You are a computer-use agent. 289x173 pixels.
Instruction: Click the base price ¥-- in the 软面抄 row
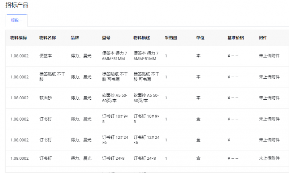[233, 98]
